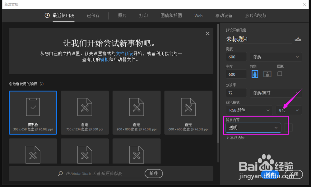Open the bit depth dropdown showing 8 位
311x187 pixels.
(x=289, y=110)
